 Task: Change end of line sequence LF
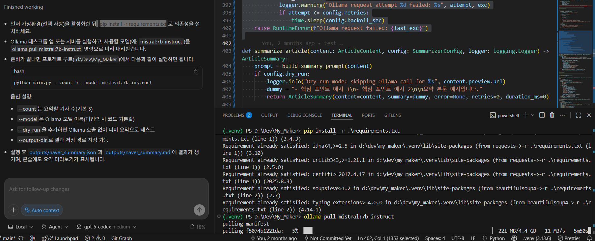[473, 238]
